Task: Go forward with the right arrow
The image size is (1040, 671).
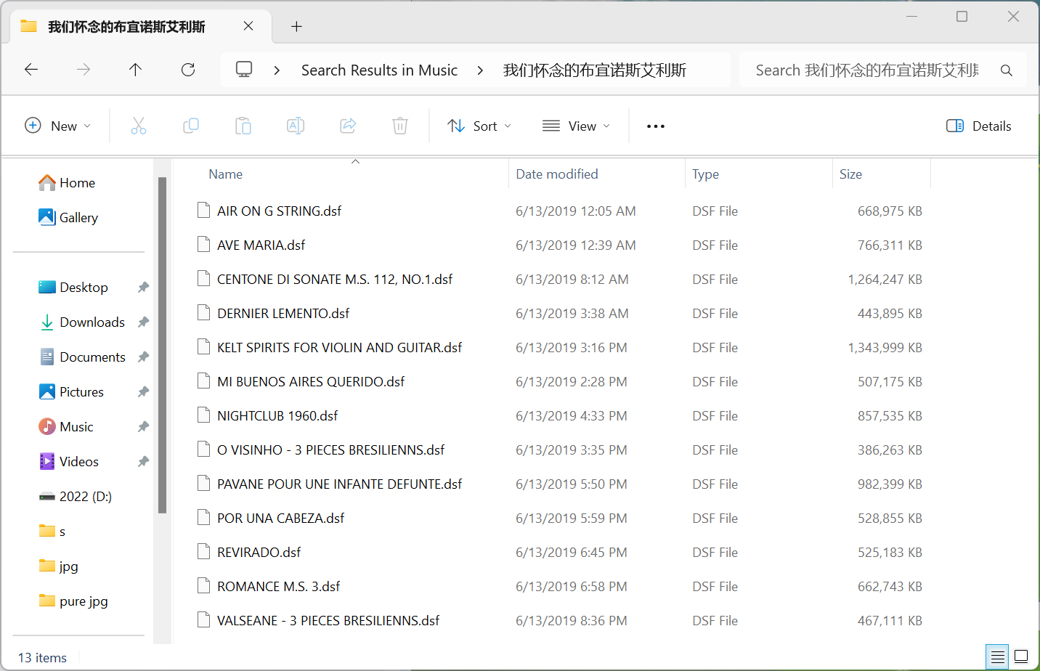Action: click(x=84, y=70)
